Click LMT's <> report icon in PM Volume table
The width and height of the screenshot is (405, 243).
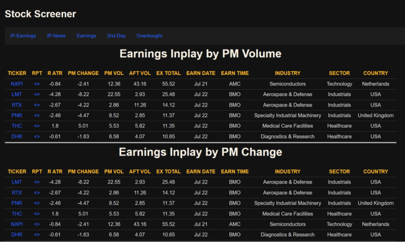tap(37, 94)
